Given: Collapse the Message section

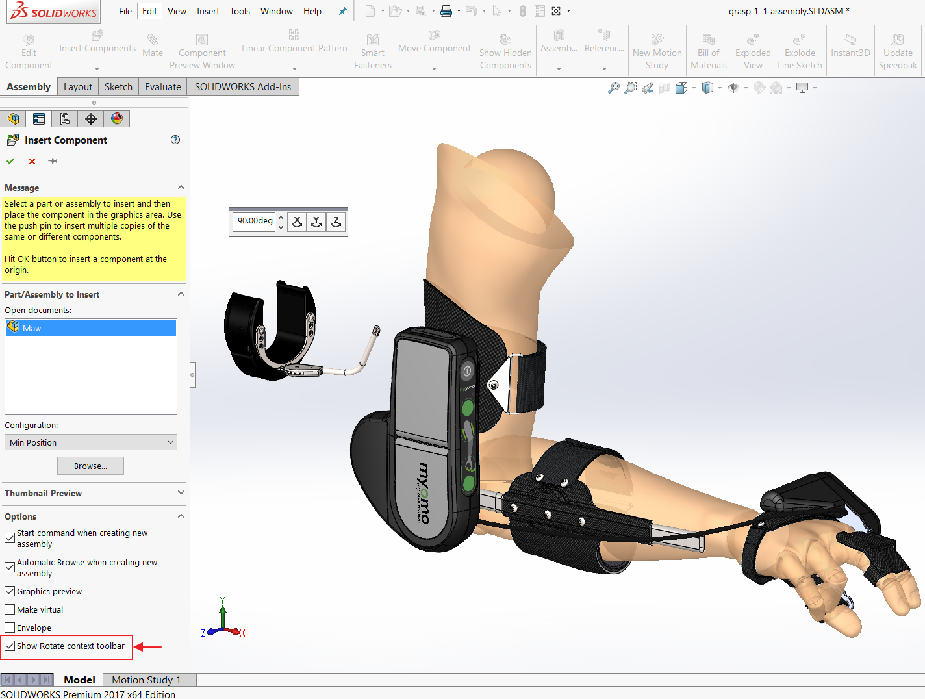Looking at the screenshot, I should [181, 188].
